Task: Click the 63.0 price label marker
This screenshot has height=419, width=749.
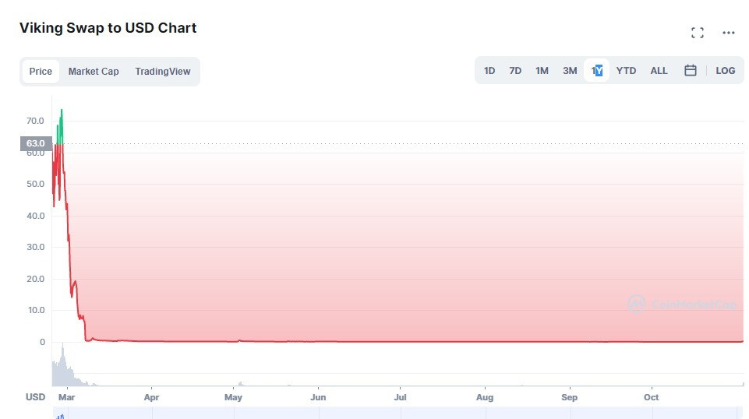Action: click(x=36, y=143)
